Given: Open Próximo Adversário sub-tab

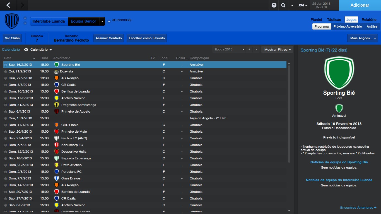Looking at the screenshot, I should [348, 26].
